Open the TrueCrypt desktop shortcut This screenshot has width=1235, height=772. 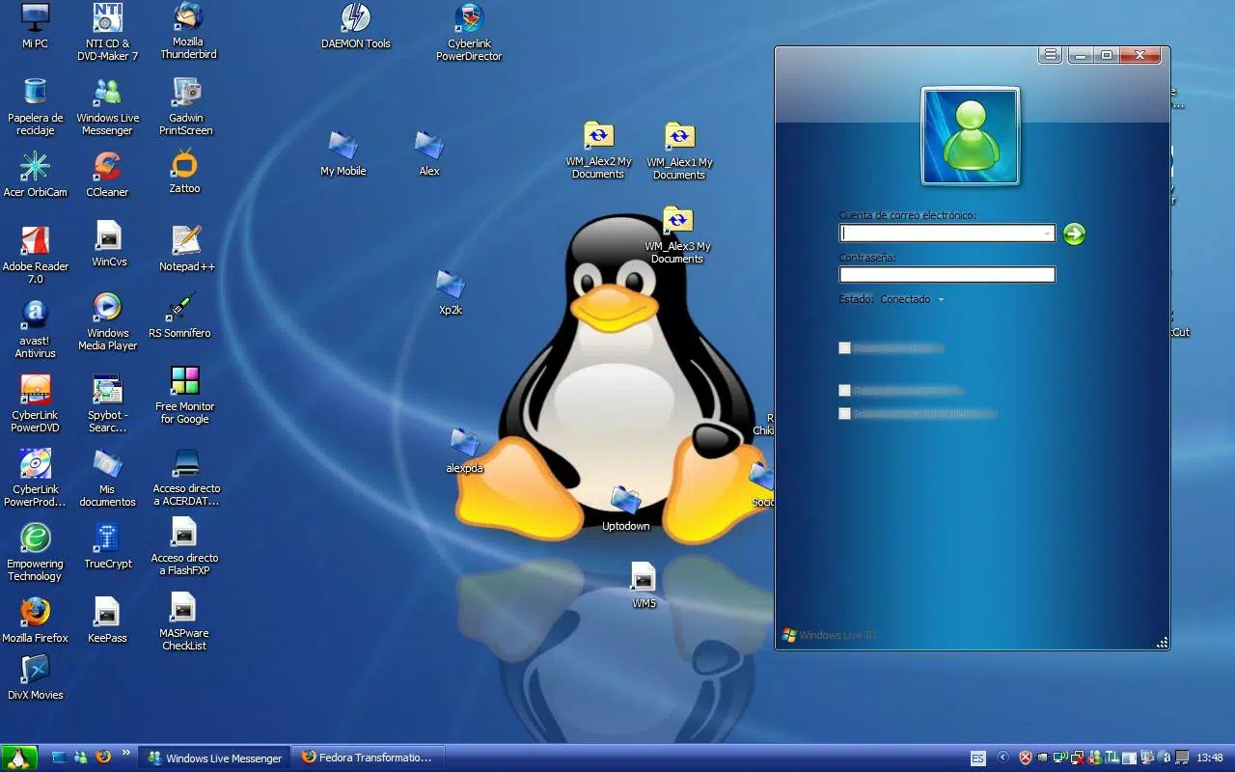[x=108, y=546]
